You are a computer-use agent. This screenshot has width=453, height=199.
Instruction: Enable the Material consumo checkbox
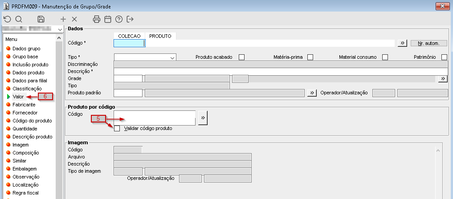coord(385,57)
